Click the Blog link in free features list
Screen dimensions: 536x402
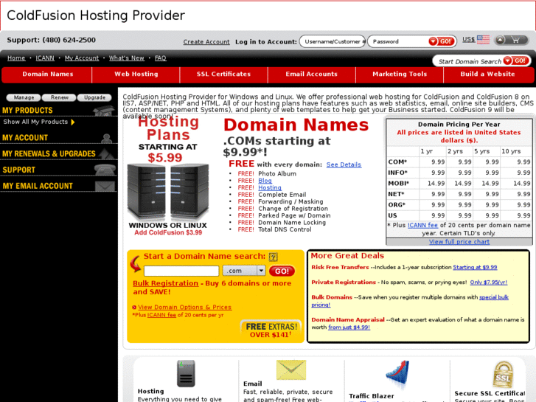(265, 181)
